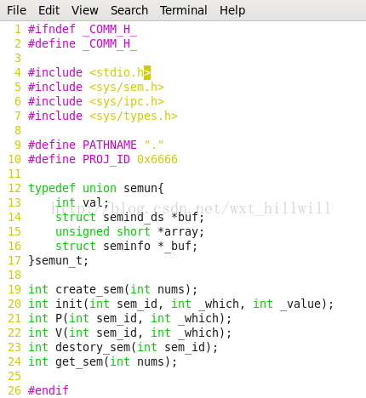This screenshot has width=366, height=398.
Task: Open the Help menu
Action: tap(232, 10)
